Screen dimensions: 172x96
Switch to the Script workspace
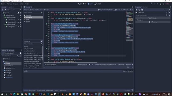[90, 4]
